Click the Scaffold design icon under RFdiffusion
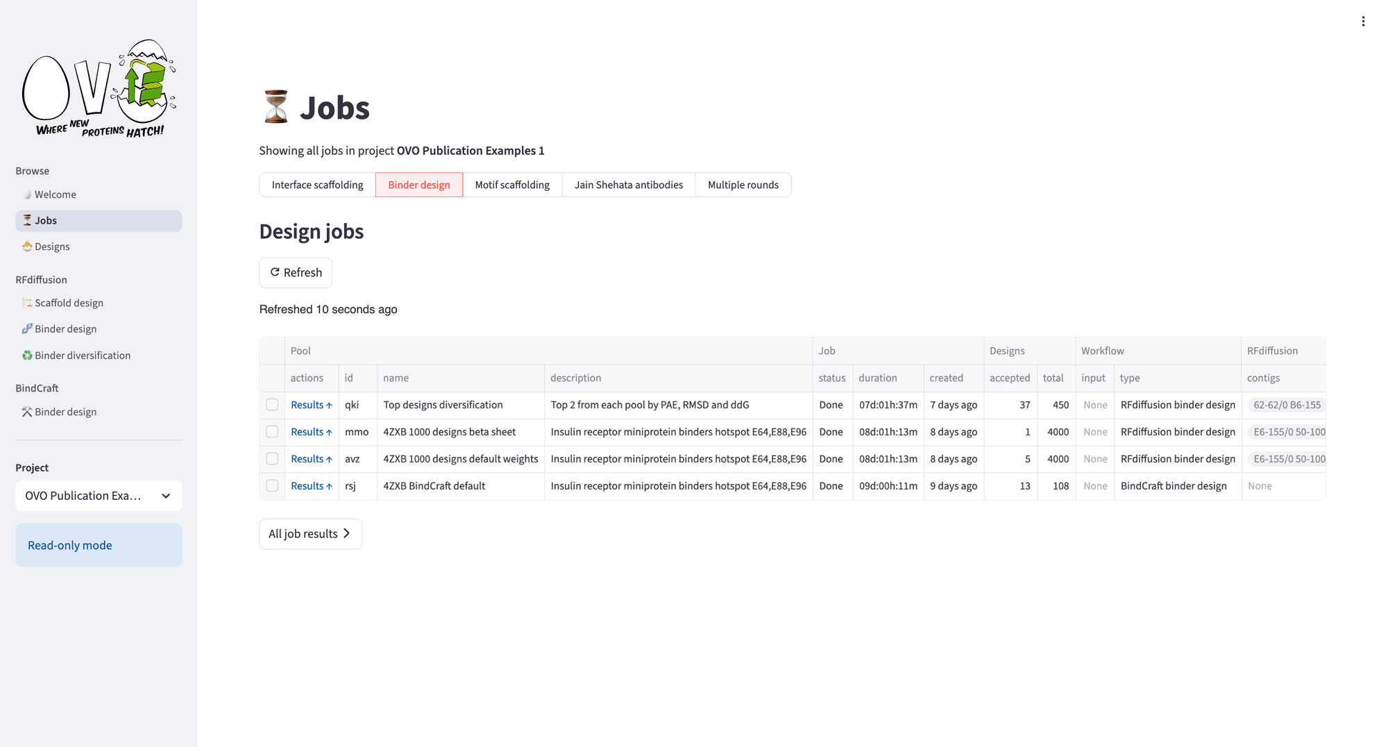The height and width of the screenshot is (747, 1388). [27, 303]
